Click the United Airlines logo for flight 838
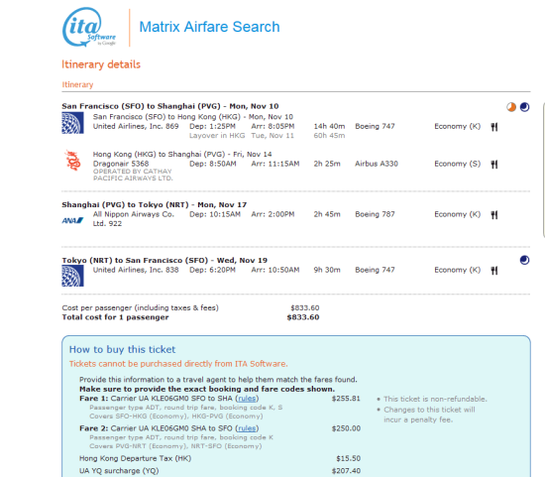The height and width of the screenshot is (477, 545). coord(72,276)
